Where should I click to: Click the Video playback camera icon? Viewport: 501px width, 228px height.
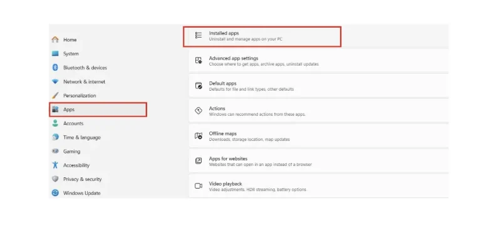[x=199, y=186]
